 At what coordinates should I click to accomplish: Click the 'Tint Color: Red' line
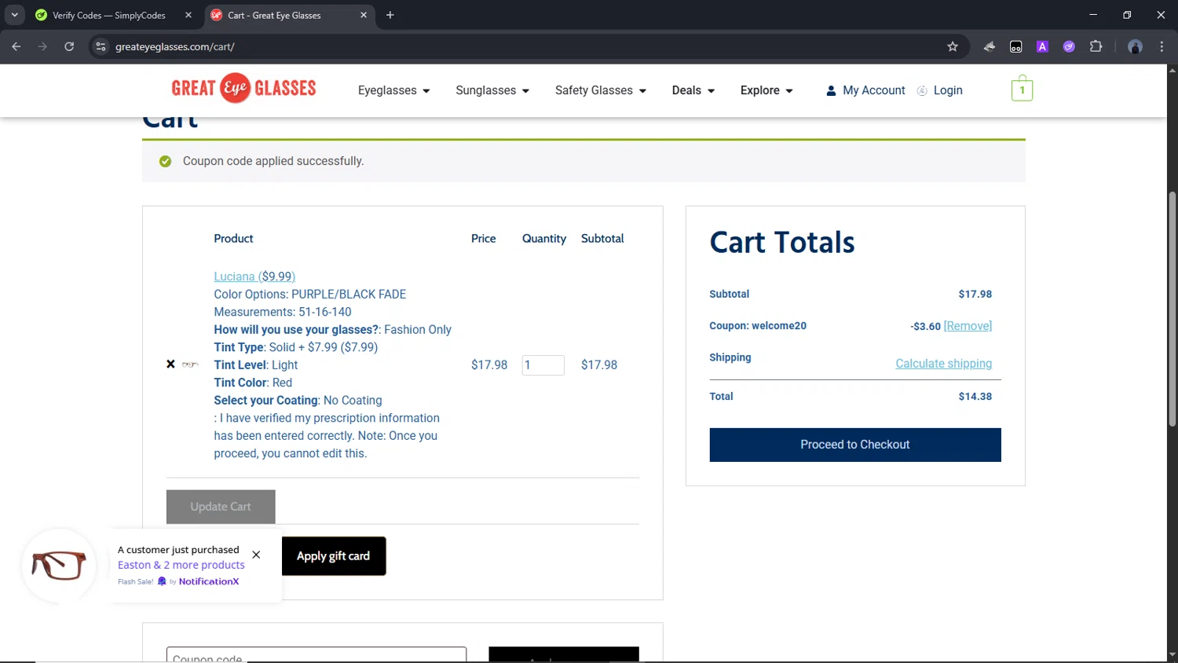(253, 383)
